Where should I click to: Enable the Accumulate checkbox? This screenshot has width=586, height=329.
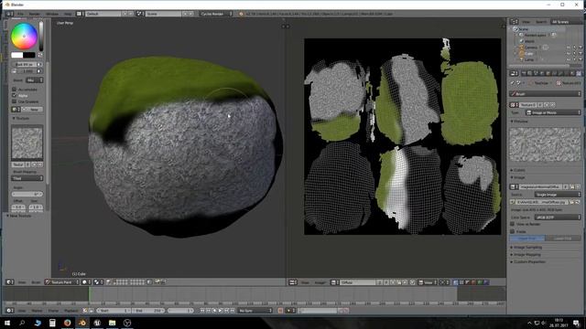pos(15,90)
